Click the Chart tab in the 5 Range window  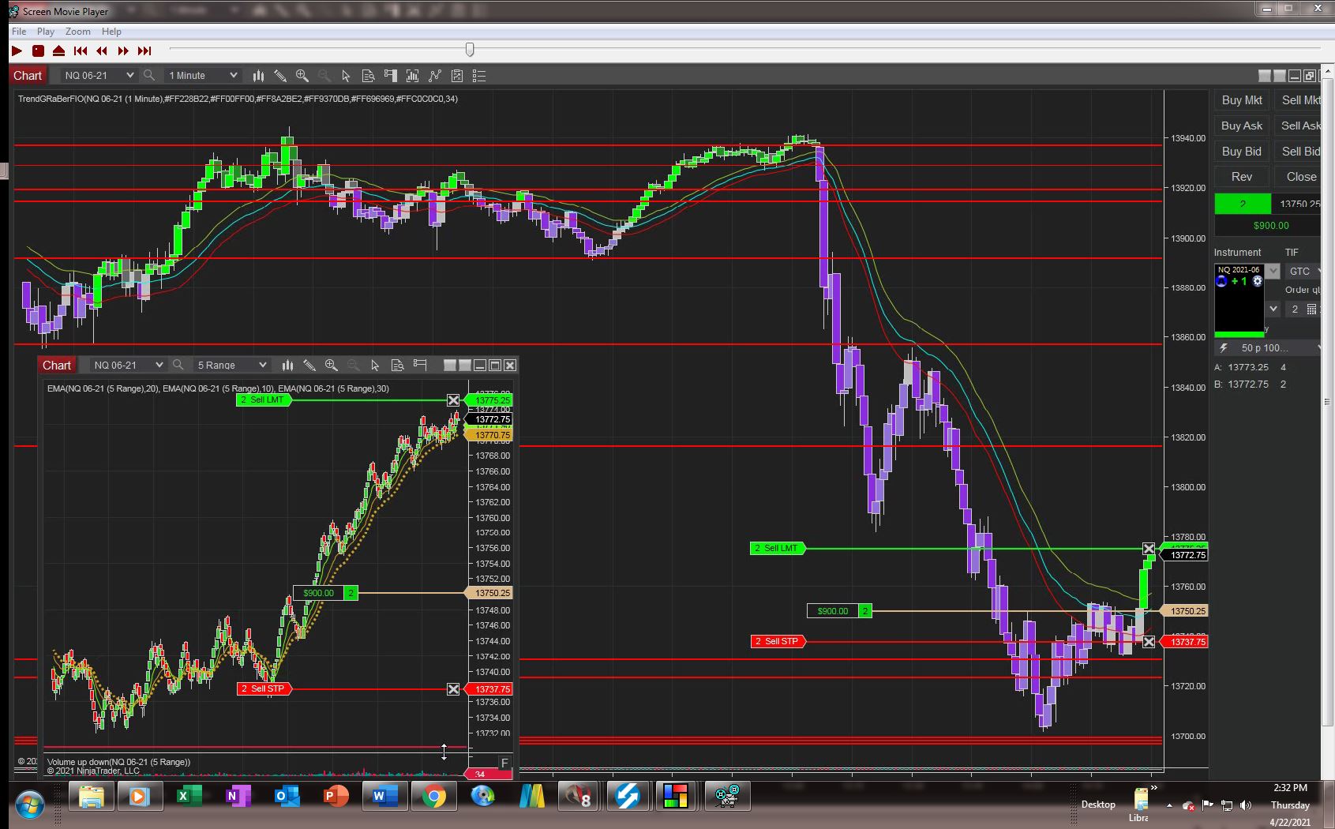coord(57,365)
